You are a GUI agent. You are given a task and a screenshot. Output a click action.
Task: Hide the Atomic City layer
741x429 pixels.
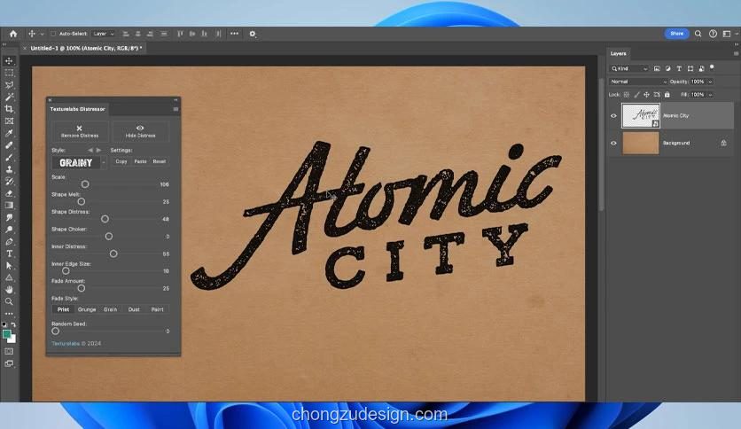[x=613, y=116]
